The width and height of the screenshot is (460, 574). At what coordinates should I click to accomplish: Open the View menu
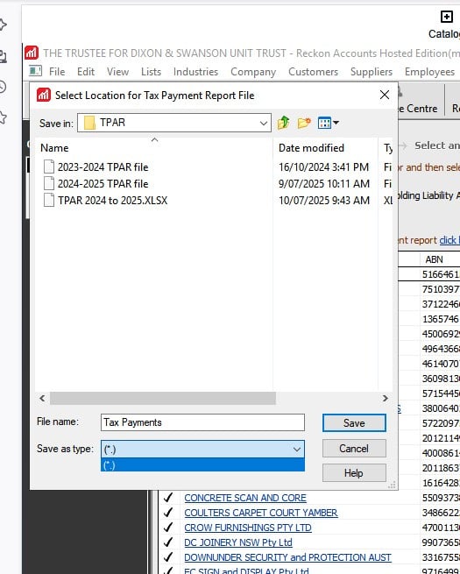point(117,71)
